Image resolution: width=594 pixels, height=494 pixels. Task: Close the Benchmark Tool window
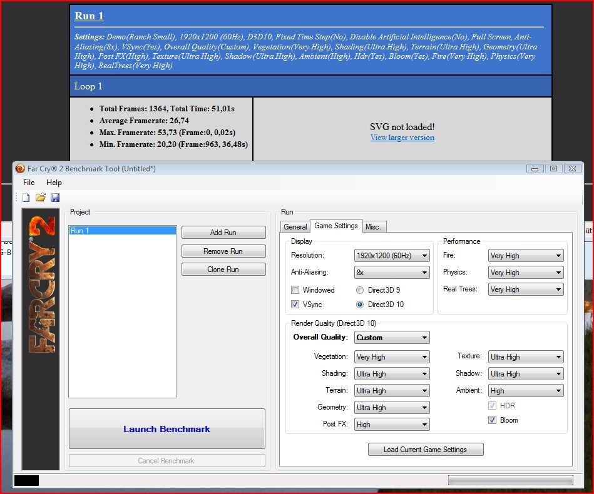point(573,168)
